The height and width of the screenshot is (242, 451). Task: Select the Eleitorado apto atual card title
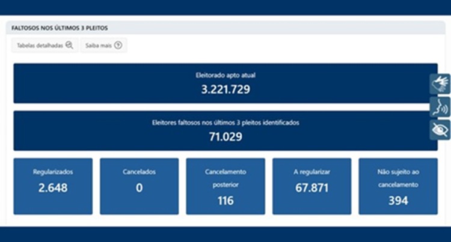tap(226, 76)
